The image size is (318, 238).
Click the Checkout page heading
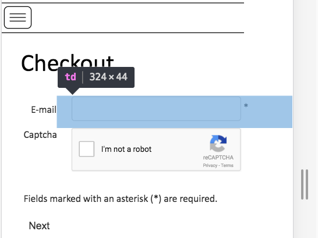click(68, 63)
